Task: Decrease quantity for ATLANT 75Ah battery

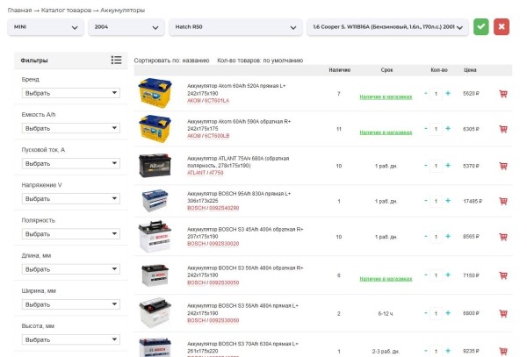Action: point(426,165)
